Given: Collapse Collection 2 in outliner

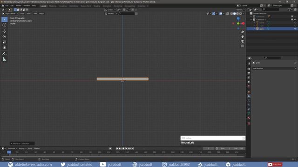Looking at the screenshot, I should pyautogui.click(x=251, y=19).
